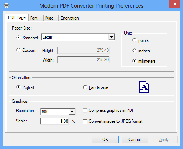This screenshot has height=149, width=183.
Task: Confirm settings with the OK button
Action: pyautogui.click(x=105, y=140)
